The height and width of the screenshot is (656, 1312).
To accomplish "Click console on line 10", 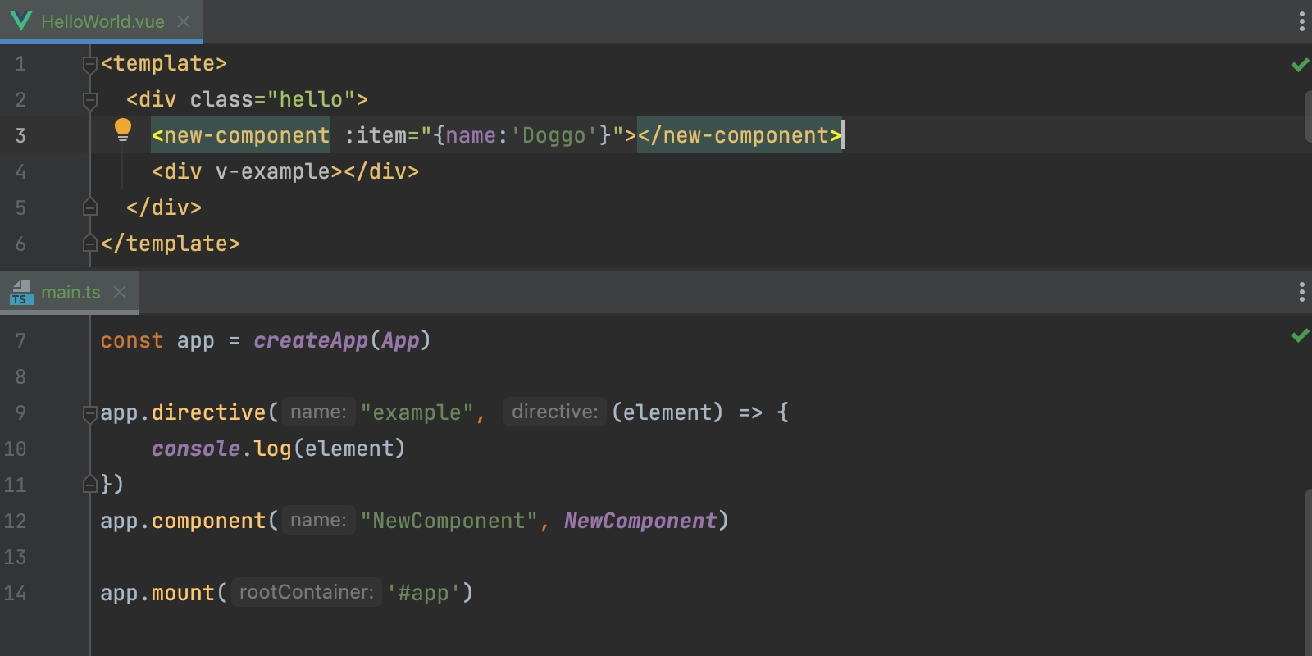I will click(x=196, y=449).
